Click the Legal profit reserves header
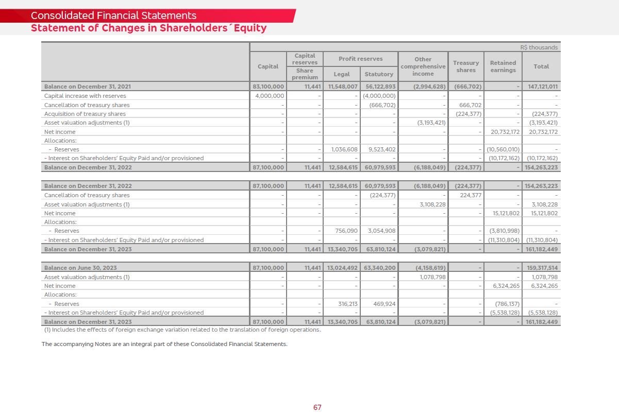619x413 pixels. [x=342, y=74]
